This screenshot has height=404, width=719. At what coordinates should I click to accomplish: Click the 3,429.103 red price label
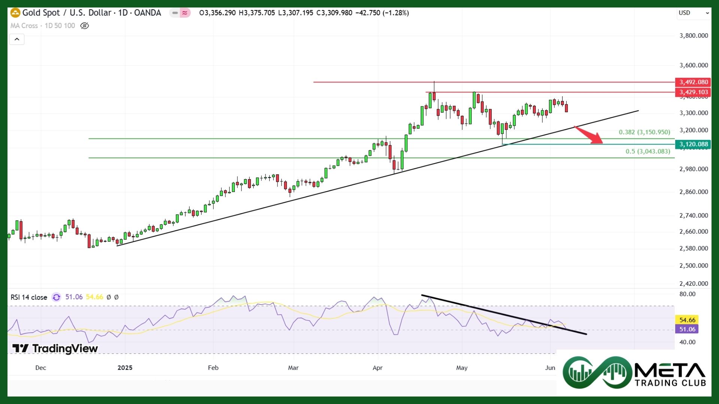(694, 92)
